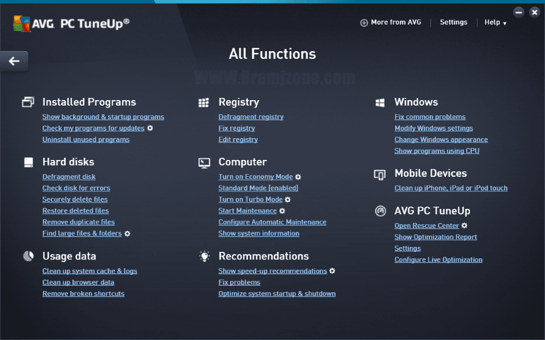The width and height of the screenshot is (545, 340).
Task: Open Rescue Center link
Action: click(427, 226)
